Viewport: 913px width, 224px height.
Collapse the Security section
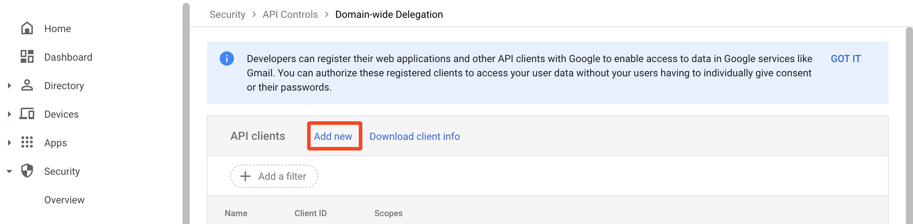pyautogui.click(x=9, y=171)
